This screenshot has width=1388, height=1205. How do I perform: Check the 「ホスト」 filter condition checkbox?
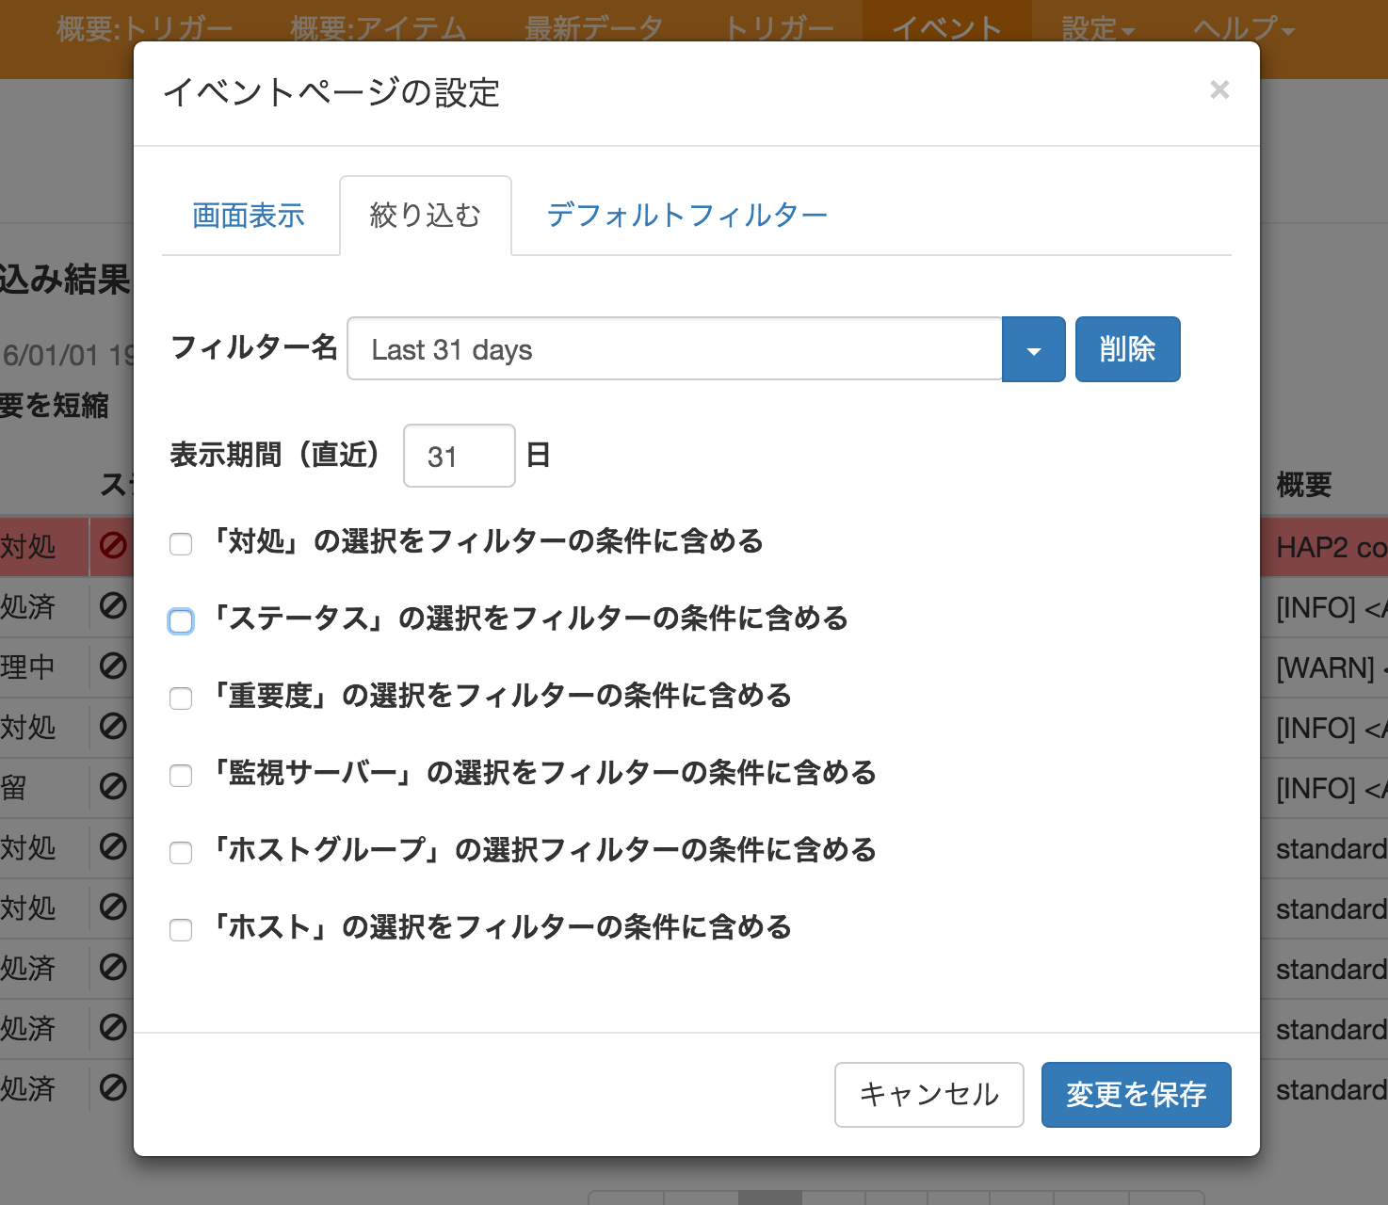pyautogui.click(x=181, y=930)
